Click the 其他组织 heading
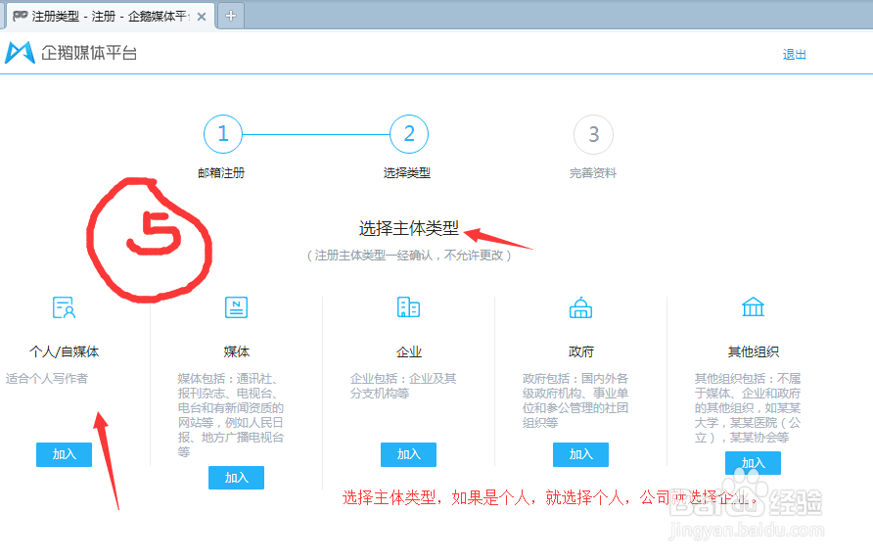873x560 pixels. point(754,352)
